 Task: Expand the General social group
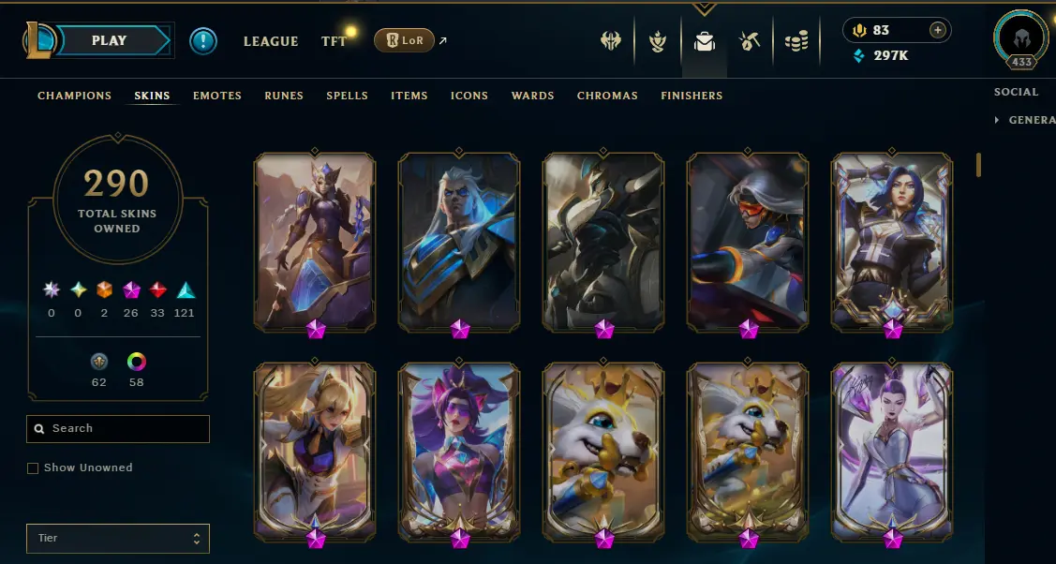[1025, 120]
